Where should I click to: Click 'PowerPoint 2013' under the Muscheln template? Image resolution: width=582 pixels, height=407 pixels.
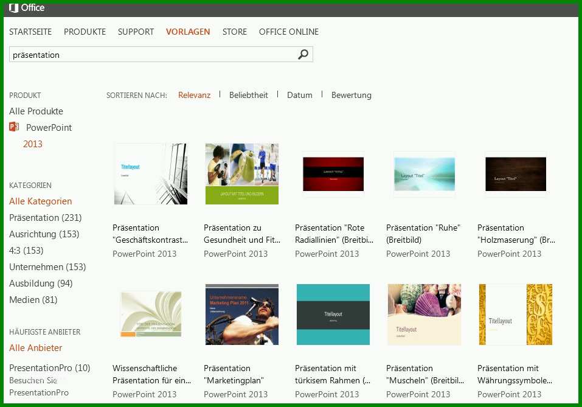pyautogui.click(x=418, y=394)
